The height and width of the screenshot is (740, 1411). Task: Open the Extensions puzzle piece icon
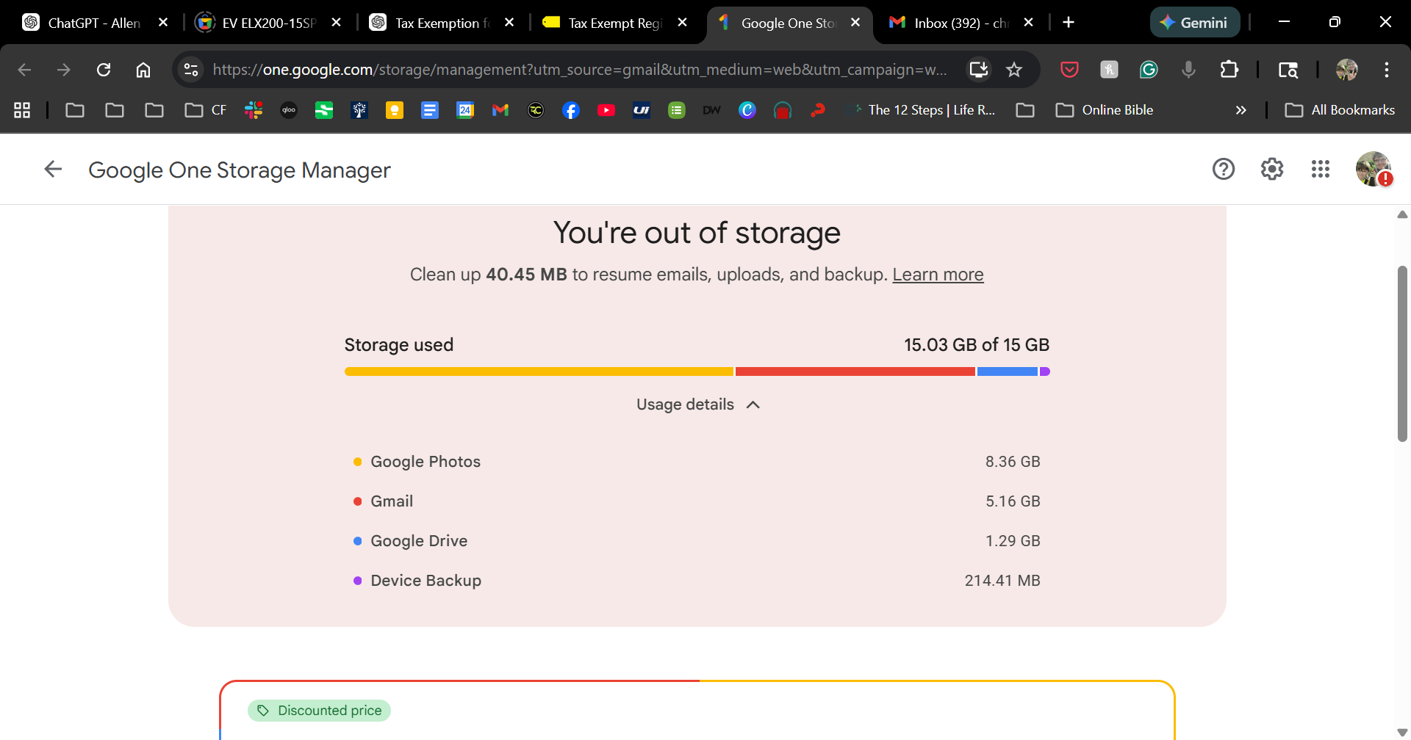(x=1229, y=70)
